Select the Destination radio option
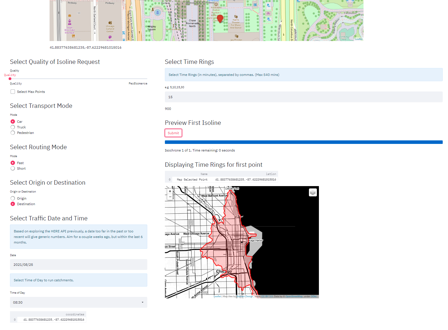The width and height of the screenshot is (448, 330). 13,204
